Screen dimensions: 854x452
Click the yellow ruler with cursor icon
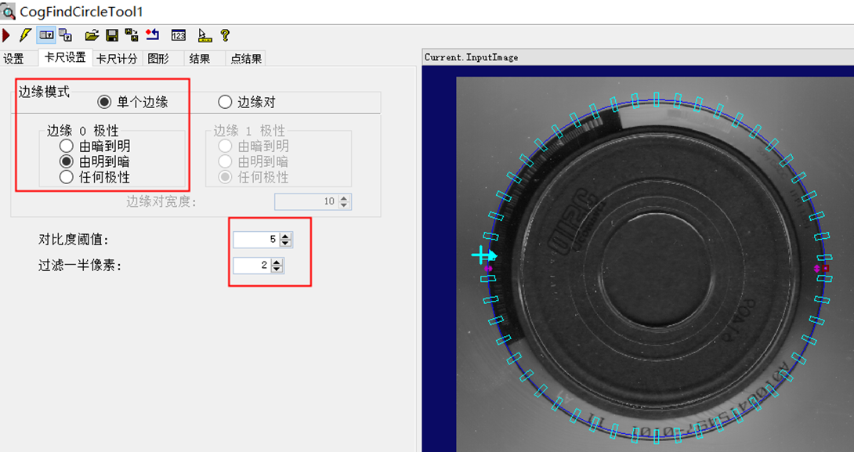point(204,35)
